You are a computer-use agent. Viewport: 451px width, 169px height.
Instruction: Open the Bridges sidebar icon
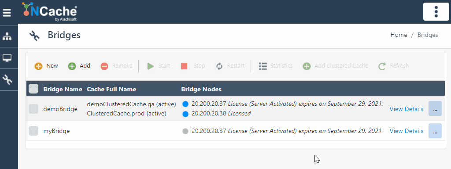point(7,80)
